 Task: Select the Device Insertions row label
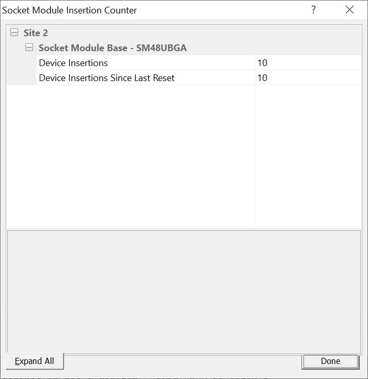point(73,63)
